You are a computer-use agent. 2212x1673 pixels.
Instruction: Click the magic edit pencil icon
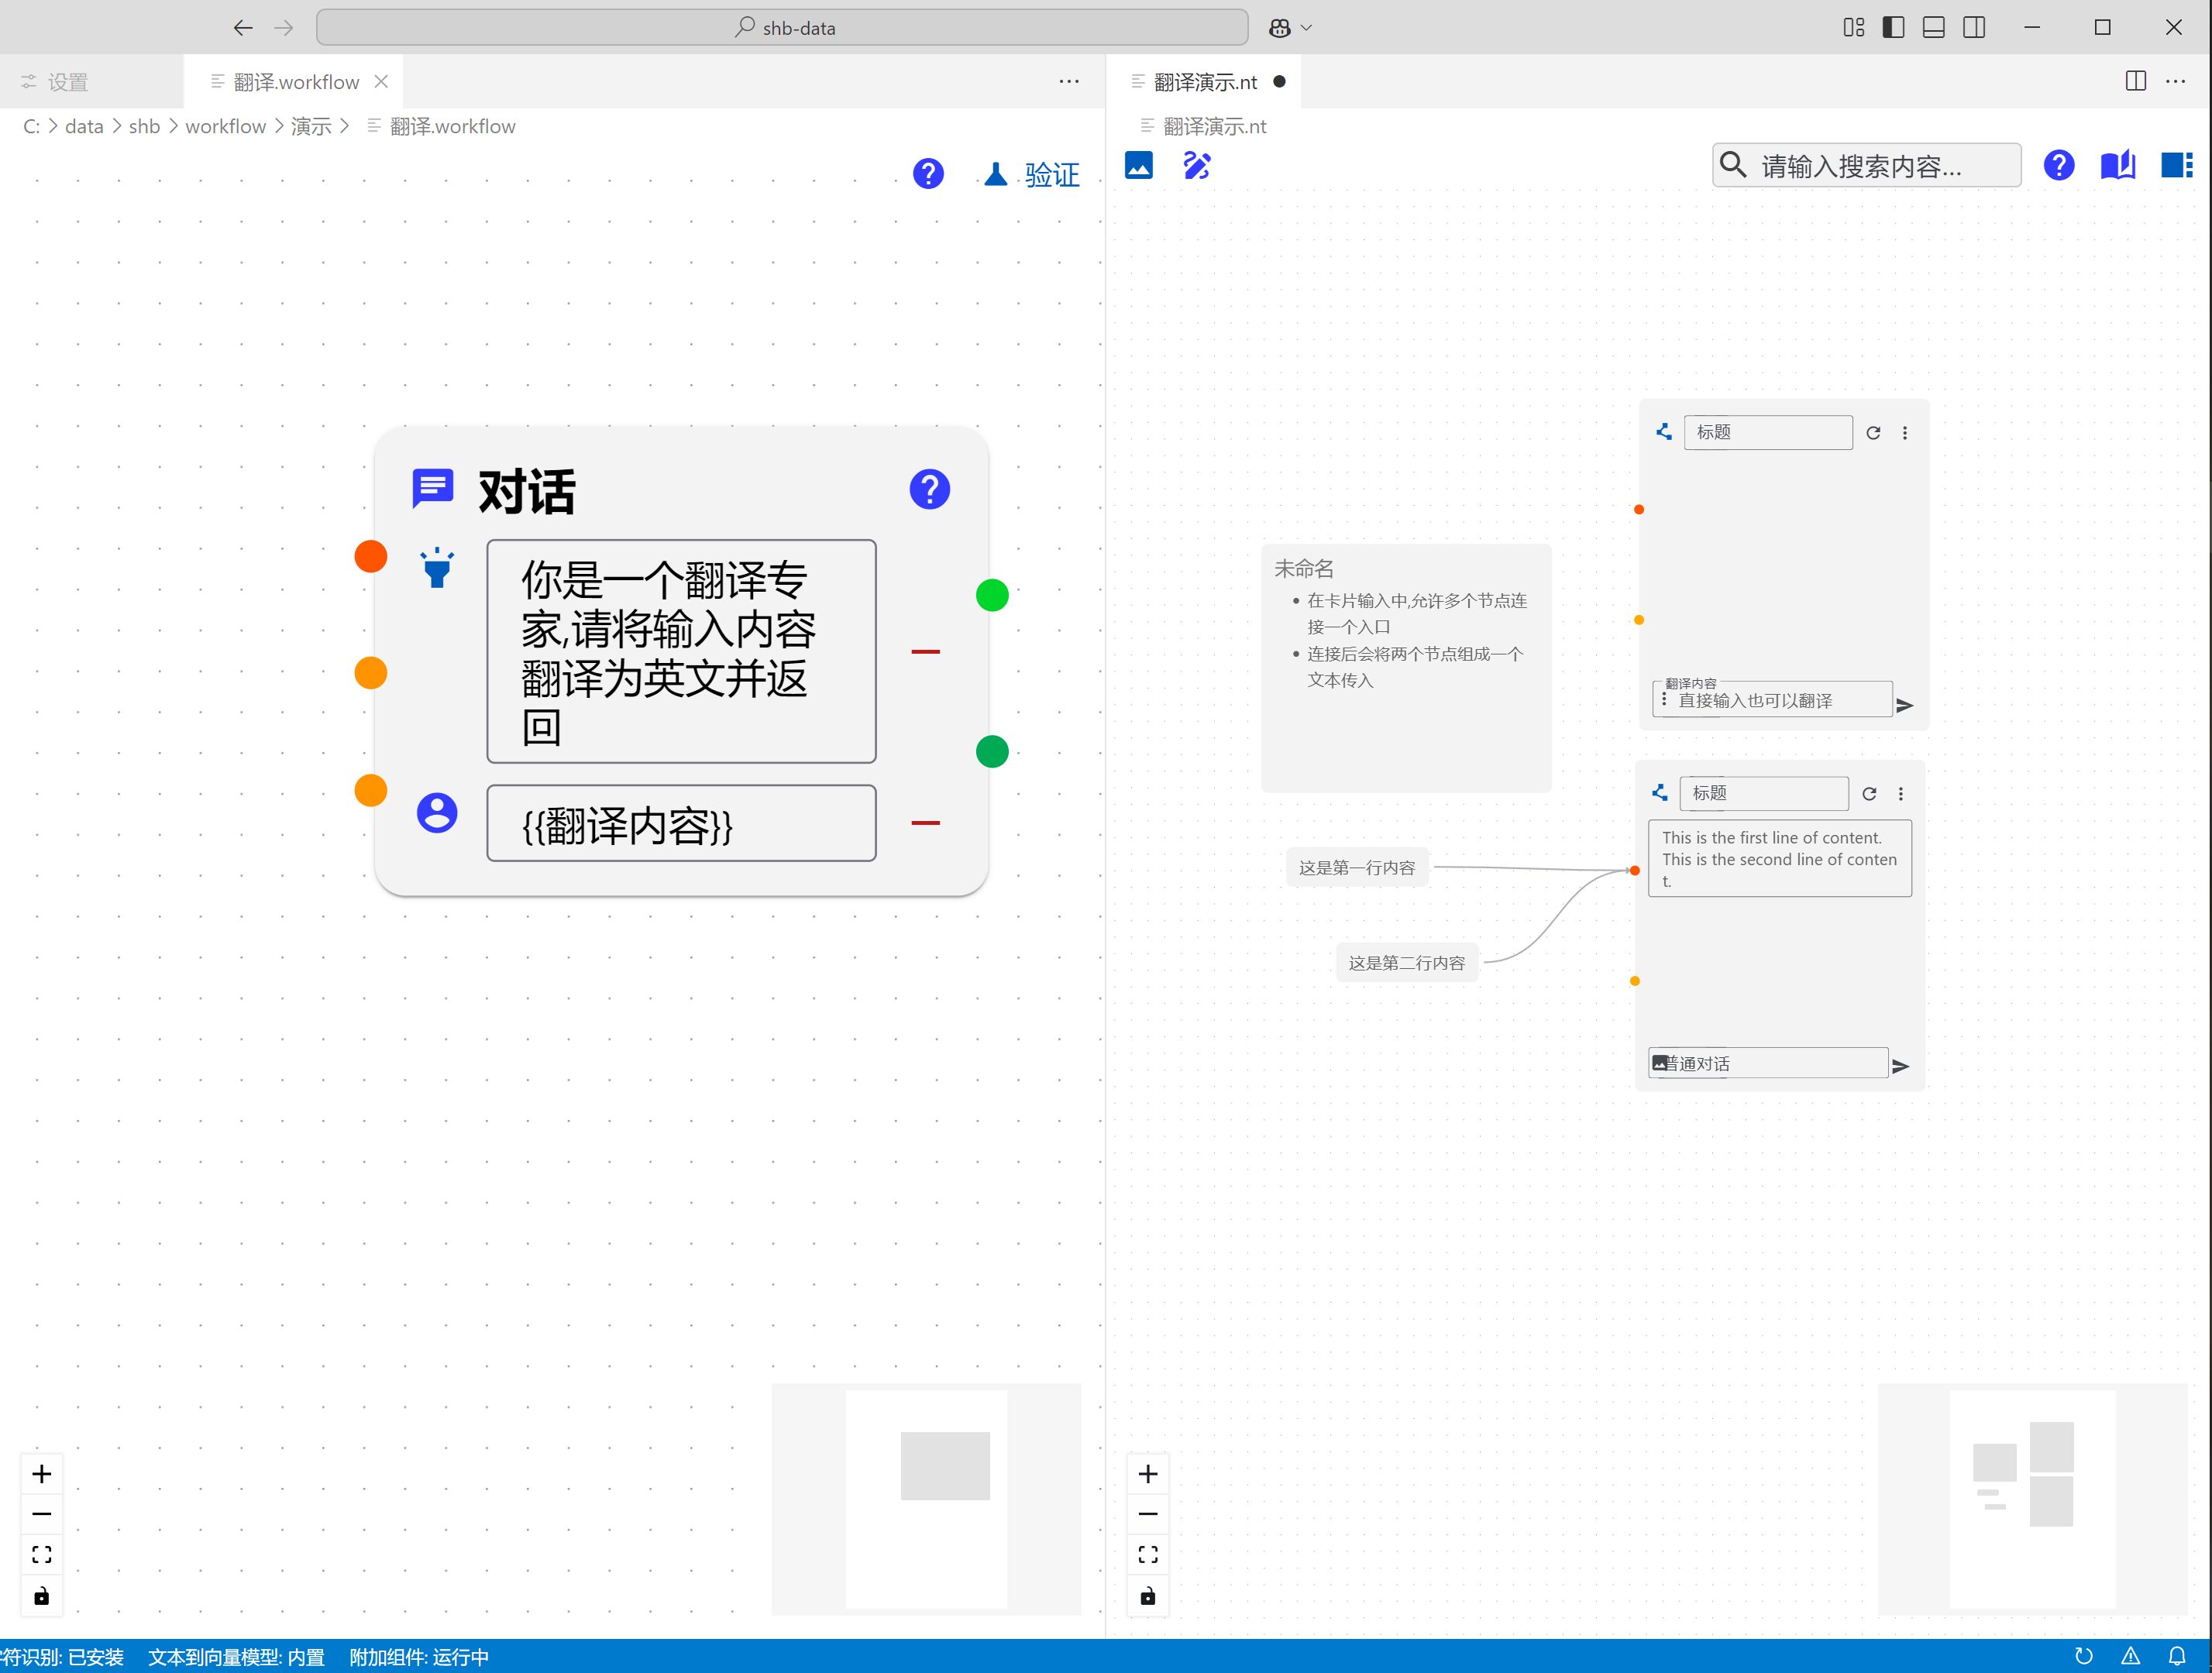point(1197,165)
